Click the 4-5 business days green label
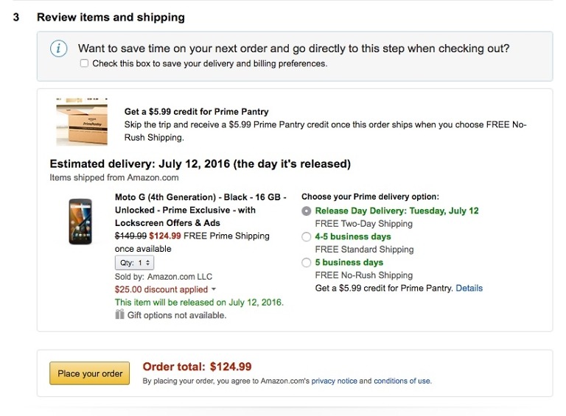 (352, 237)
